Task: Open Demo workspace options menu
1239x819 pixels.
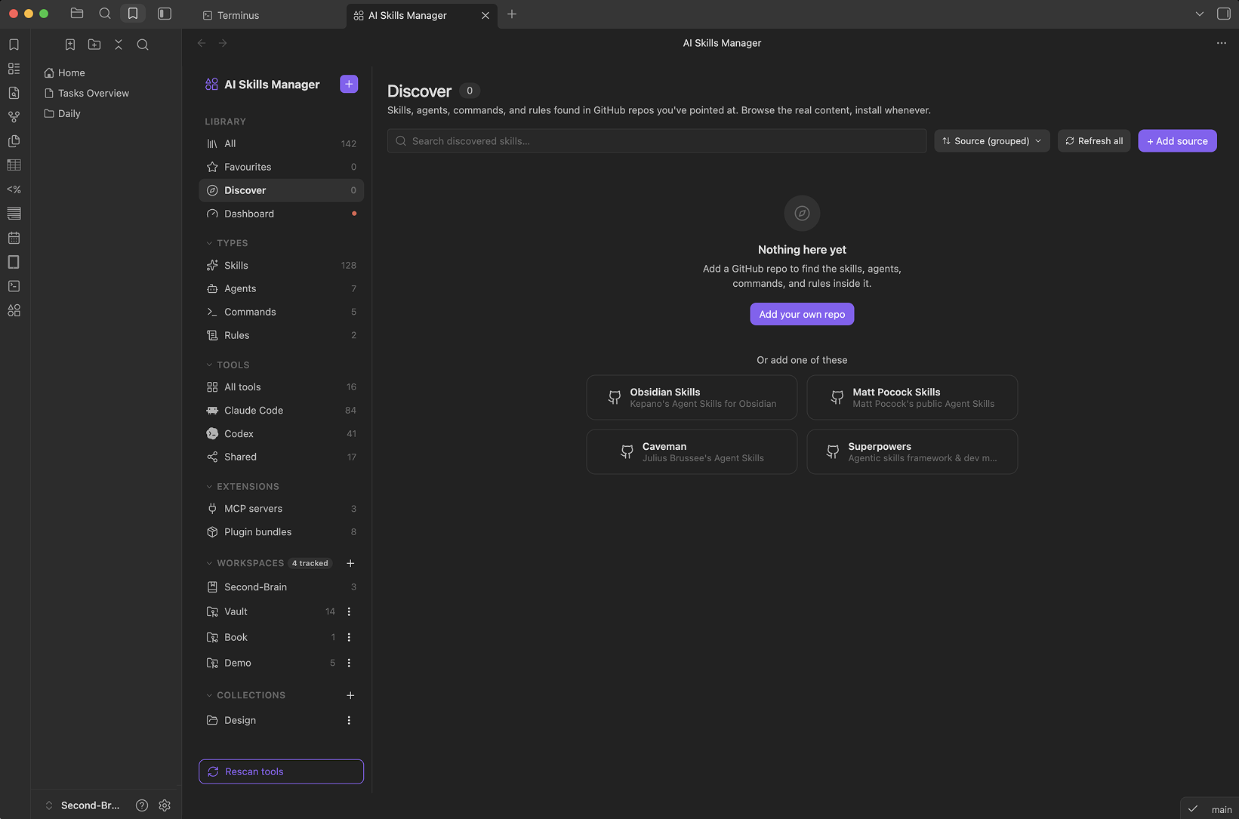Action: click(349, 663)
